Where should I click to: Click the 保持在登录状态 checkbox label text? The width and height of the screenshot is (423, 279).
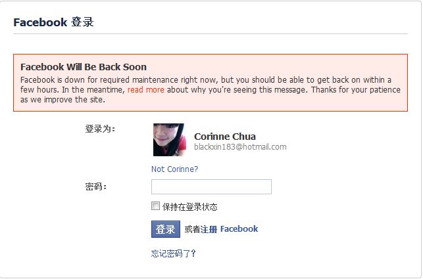pos(190,207)
